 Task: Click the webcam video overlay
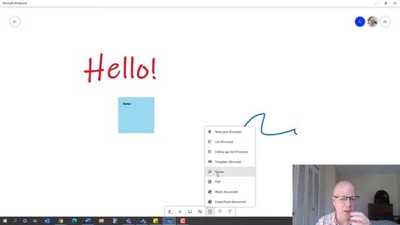pyautogui.click(x=346, y=195)
